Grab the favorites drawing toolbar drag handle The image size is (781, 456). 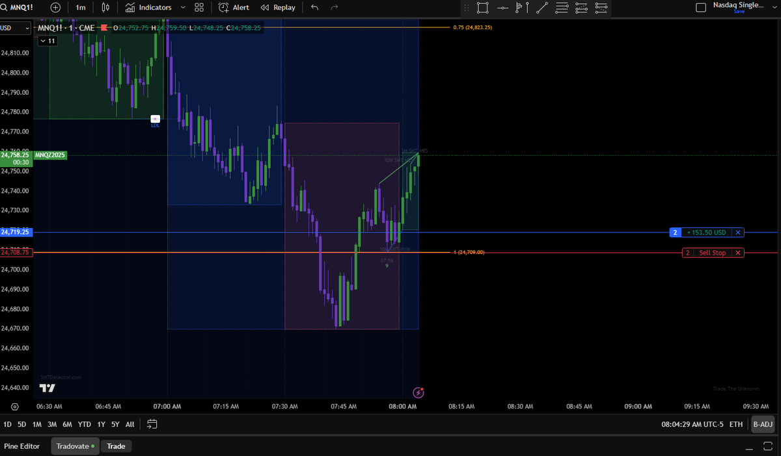pos(466,8)
